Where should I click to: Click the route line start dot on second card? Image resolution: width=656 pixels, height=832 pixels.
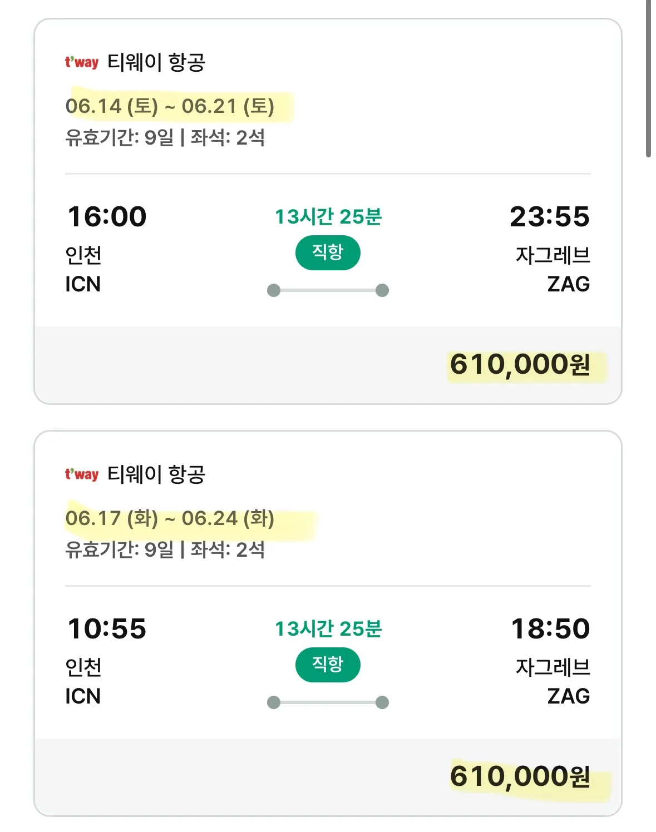(x=274, y=702)
